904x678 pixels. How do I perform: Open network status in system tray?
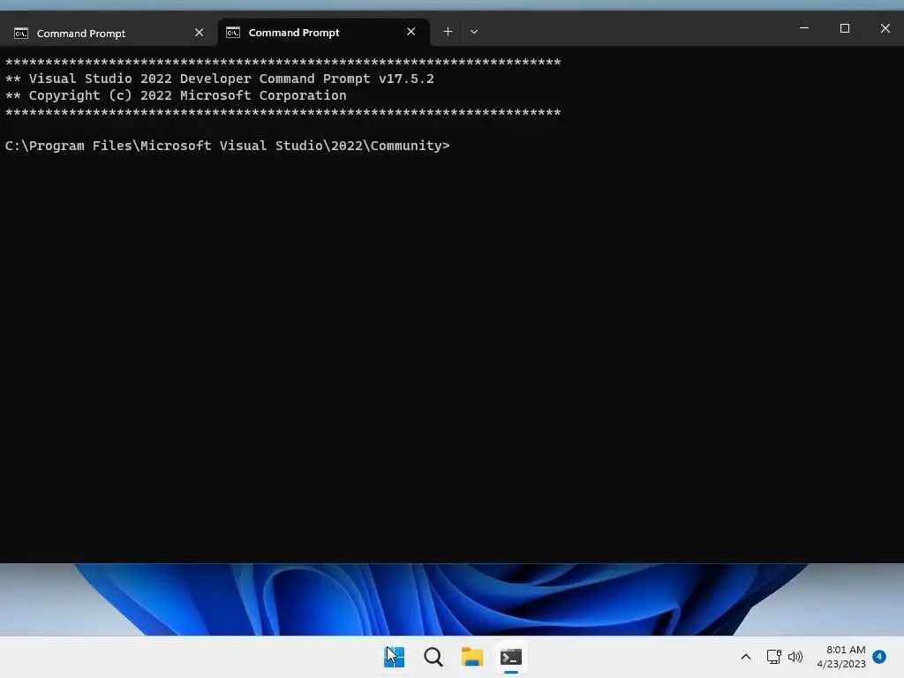[773, 657]
